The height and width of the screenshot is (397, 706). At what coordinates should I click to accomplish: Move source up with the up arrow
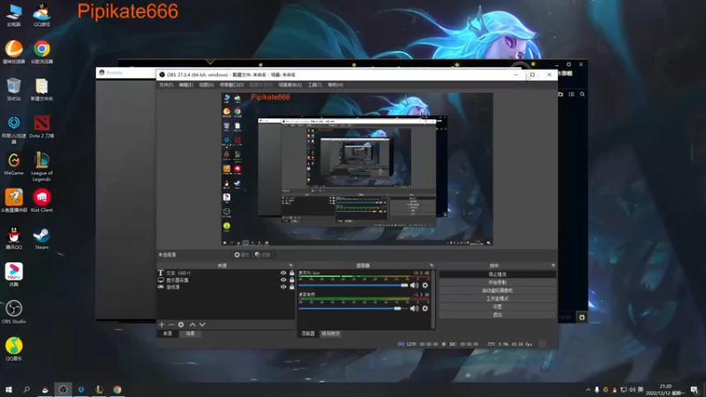(x=192, y=325)
